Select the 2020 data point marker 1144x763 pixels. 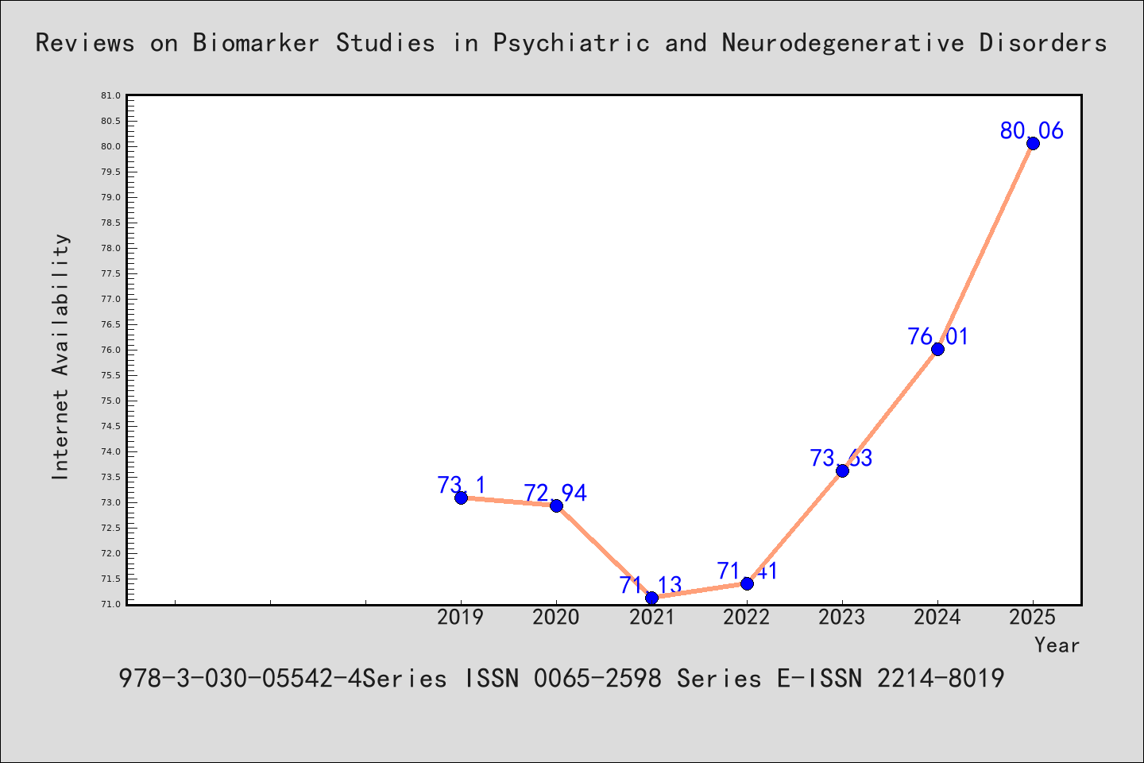tap(556, 505)
